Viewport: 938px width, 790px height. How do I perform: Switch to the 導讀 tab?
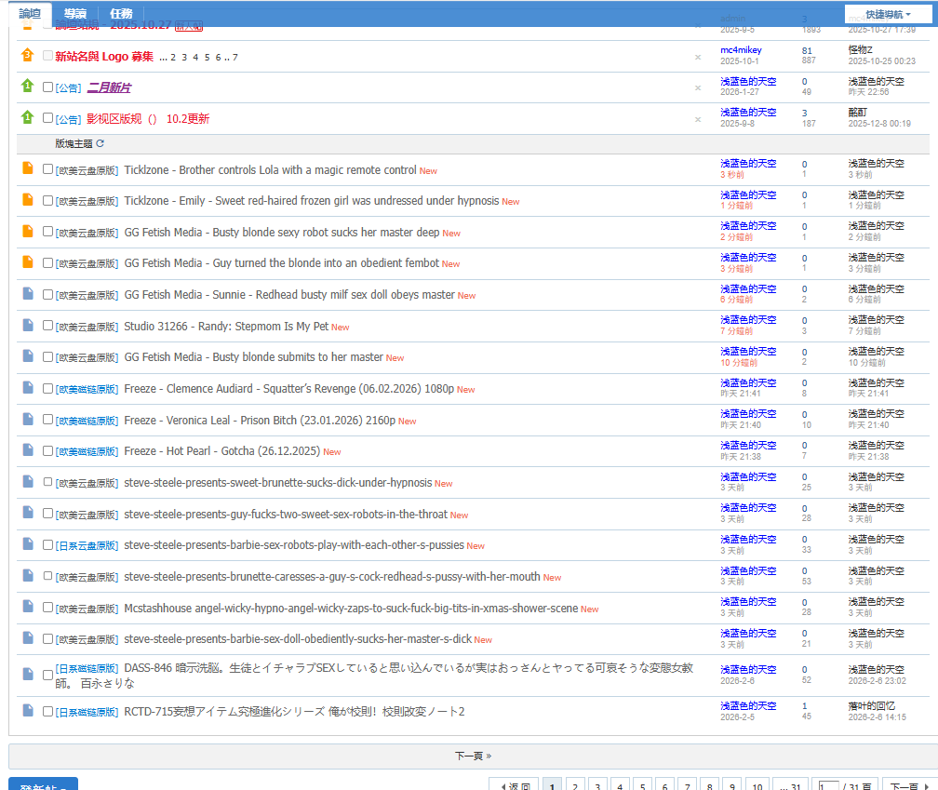[75, 13]
